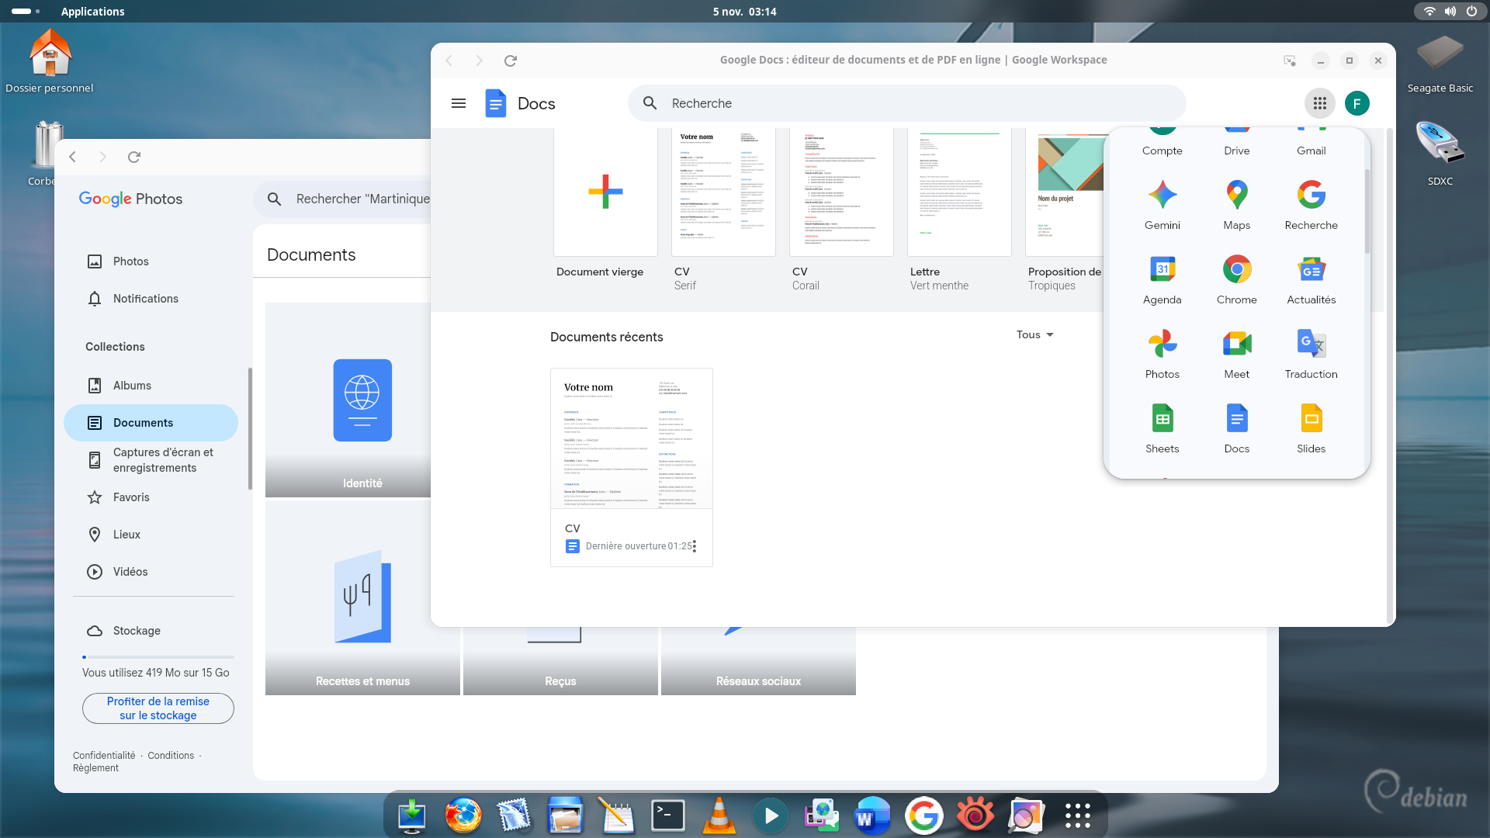Open the Applications menu in top bar
The height and width of the screenshot is (838, 1490).
[x=92, y=12]
